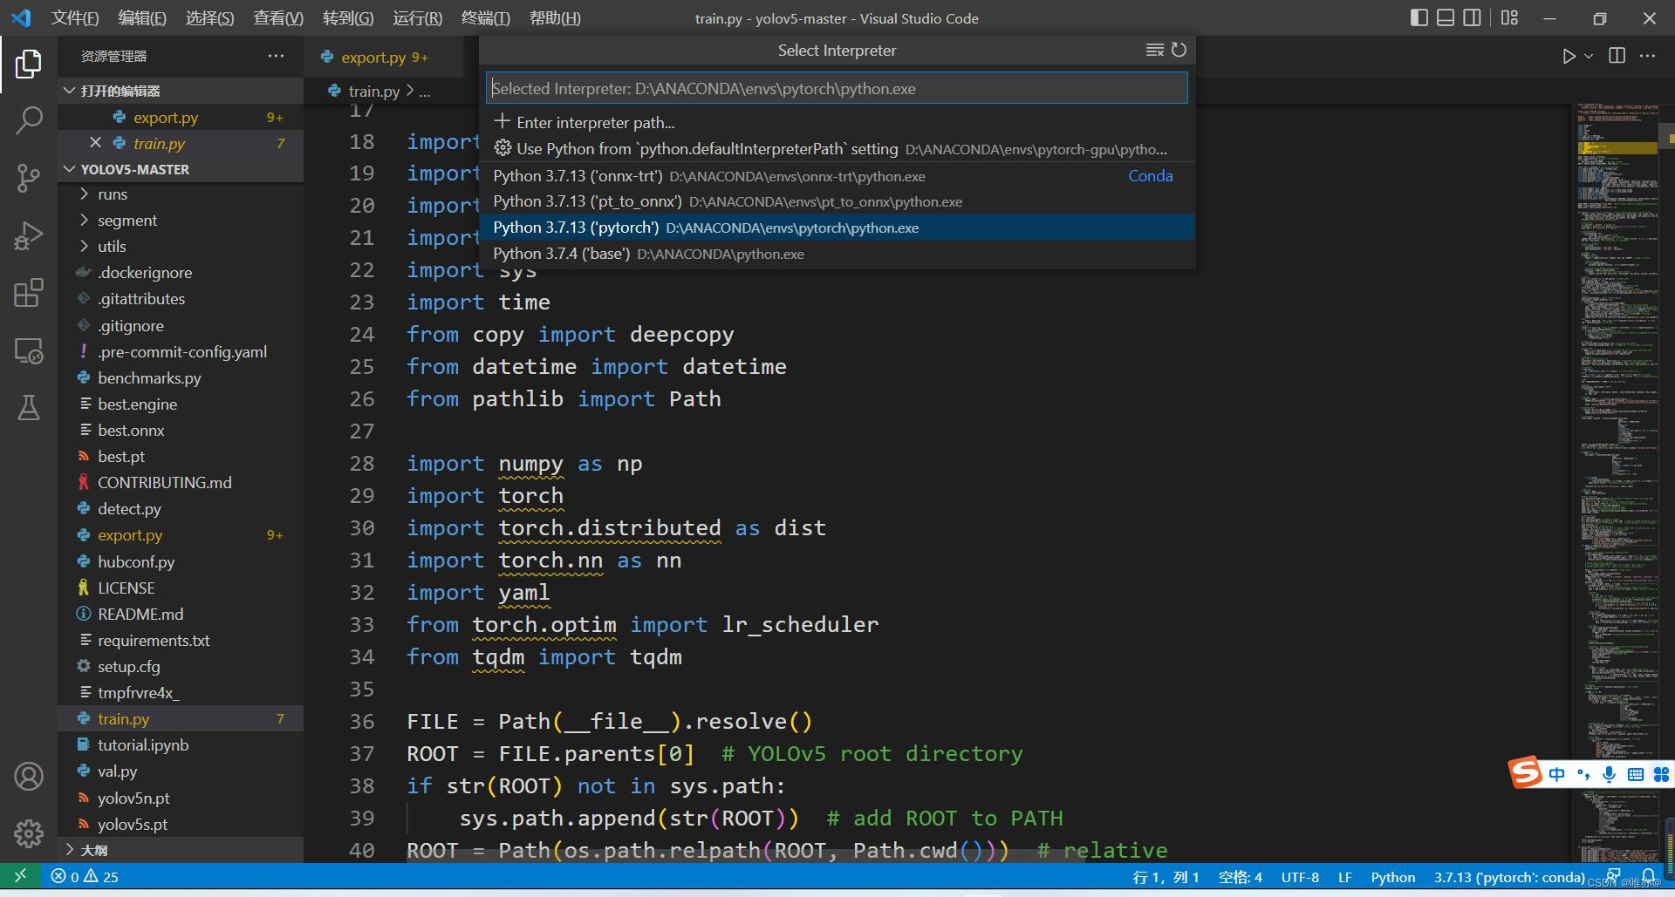Toggle bottom panel visibility
Screen dimensions: 1675x897
(x=1445, y=17)
